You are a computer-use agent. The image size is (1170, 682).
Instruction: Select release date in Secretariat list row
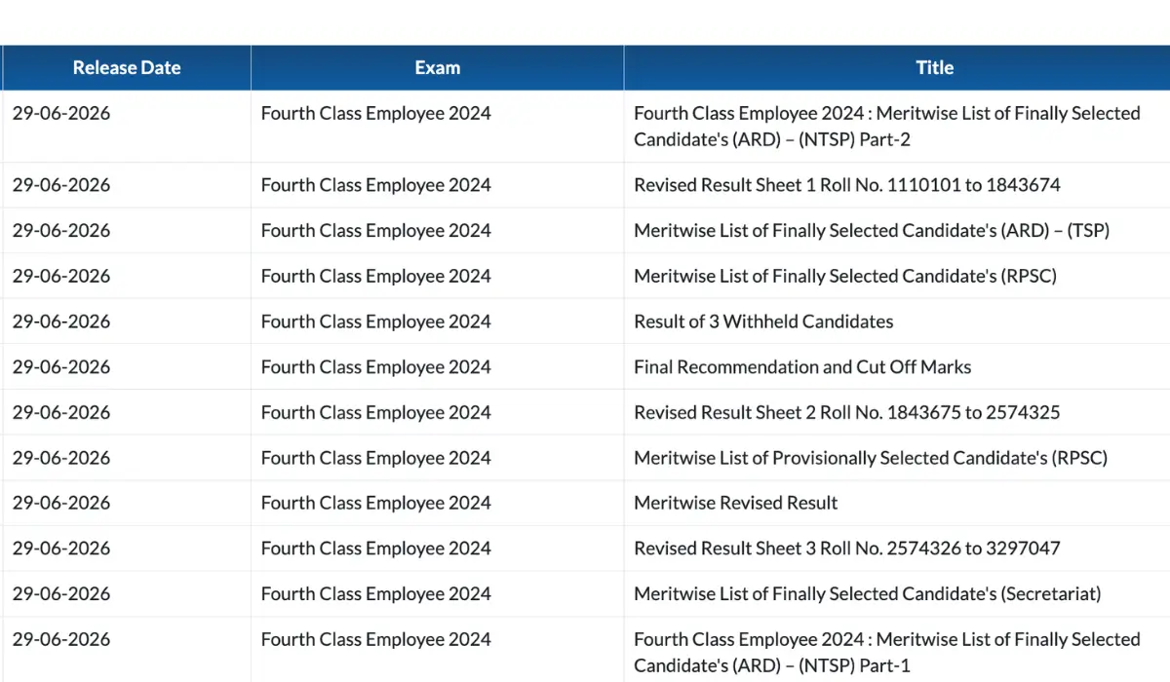pos(61,593)
